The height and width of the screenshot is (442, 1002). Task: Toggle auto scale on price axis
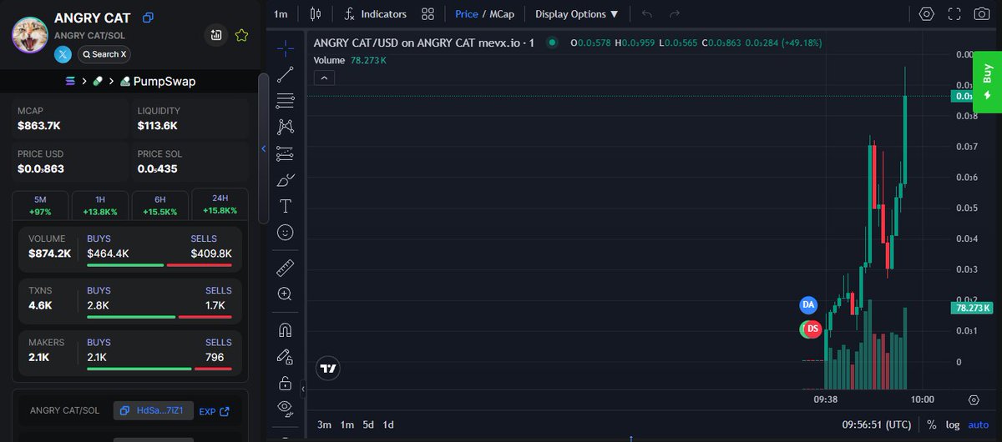(x=979, y=424)
